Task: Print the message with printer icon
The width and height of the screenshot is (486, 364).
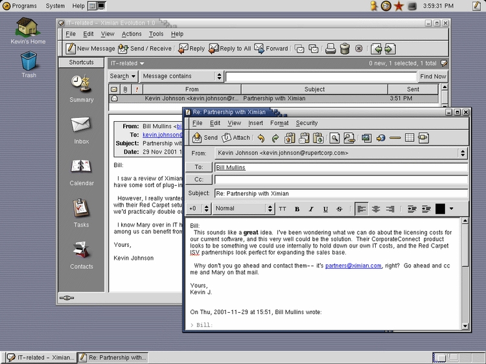Action: point(330,49)
